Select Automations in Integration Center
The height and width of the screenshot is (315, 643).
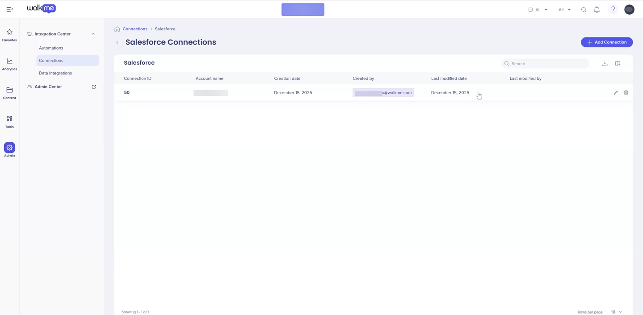point(51,48)
